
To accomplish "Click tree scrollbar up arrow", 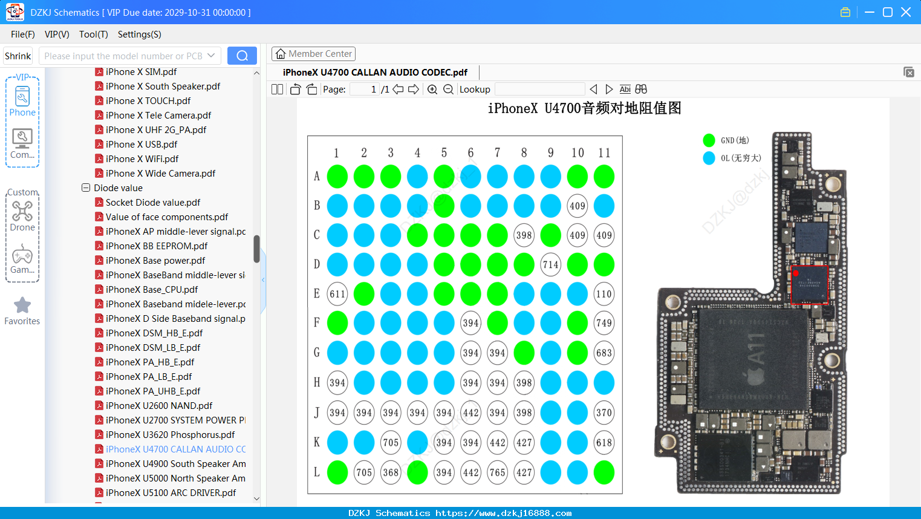I will click(256, 73).
